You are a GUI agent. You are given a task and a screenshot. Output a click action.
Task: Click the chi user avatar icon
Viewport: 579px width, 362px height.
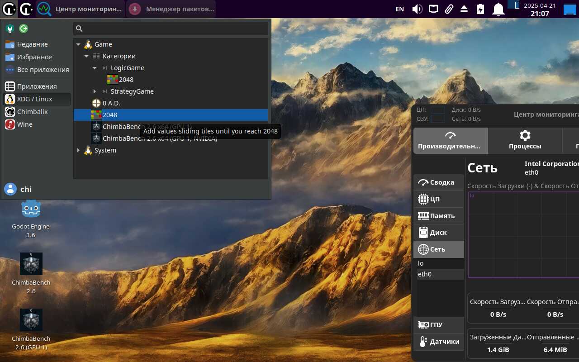click(x=10, y=189)
